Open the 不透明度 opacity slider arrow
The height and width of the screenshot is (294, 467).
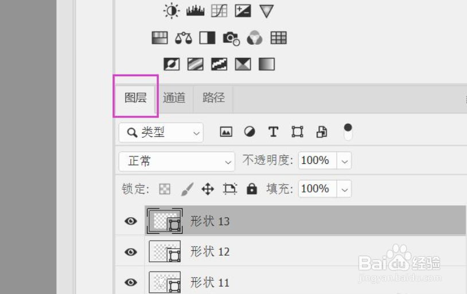[344, 161]
